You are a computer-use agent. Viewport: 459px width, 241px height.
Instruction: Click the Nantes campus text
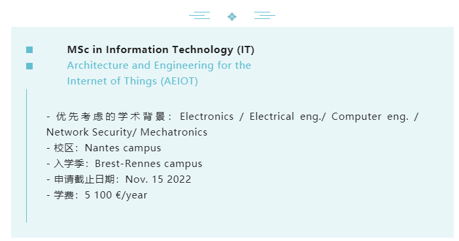point(123,148)
